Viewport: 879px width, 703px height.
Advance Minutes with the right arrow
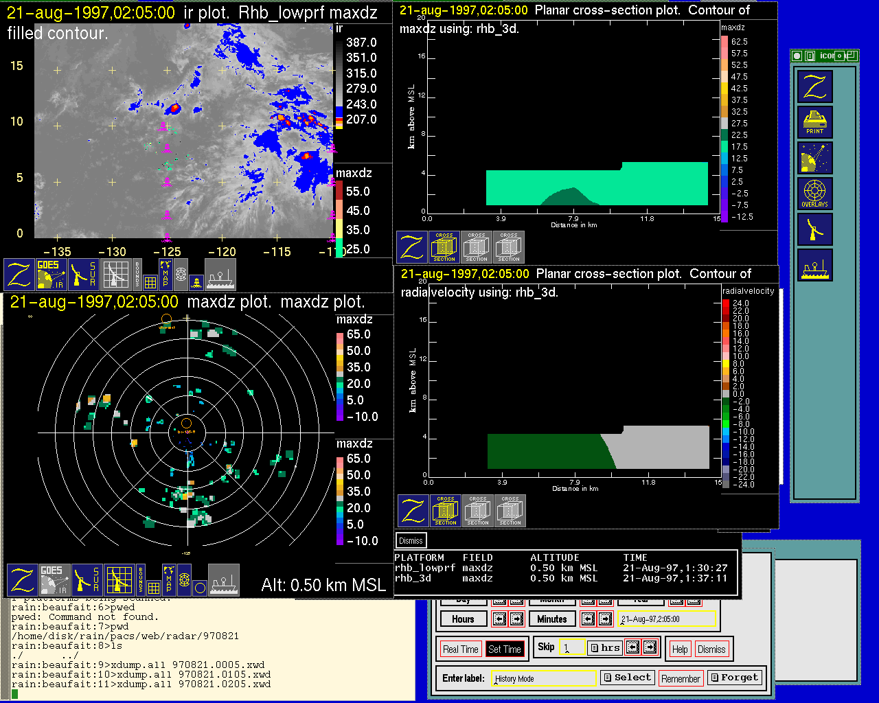click(605, 619)
